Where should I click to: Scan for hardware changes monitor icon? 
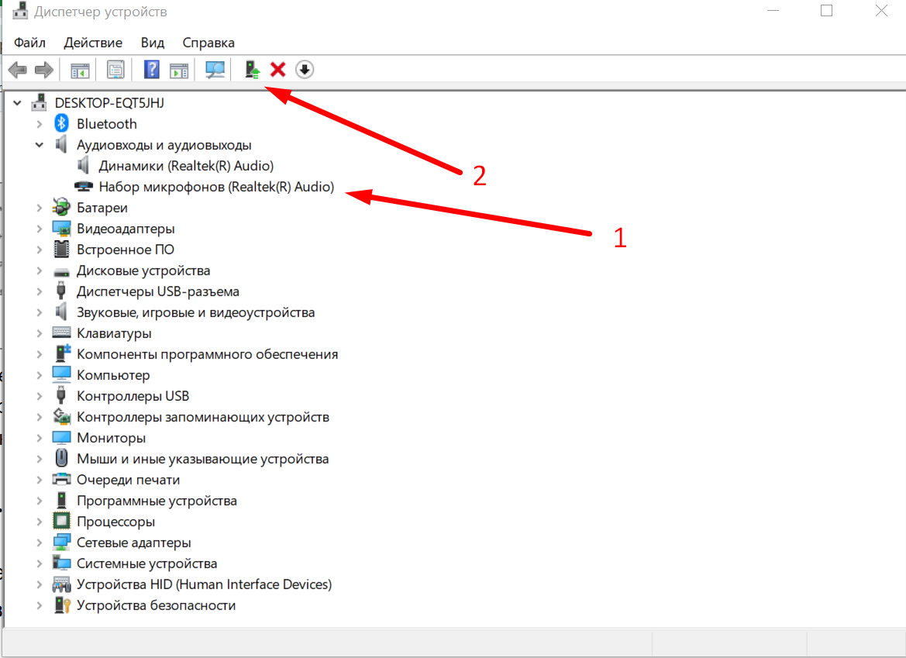215,70
